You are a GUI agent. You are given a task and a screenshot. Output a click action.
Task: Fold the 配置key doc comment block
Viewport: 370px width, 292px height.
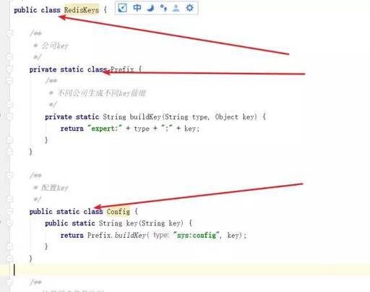click(9, 176)
